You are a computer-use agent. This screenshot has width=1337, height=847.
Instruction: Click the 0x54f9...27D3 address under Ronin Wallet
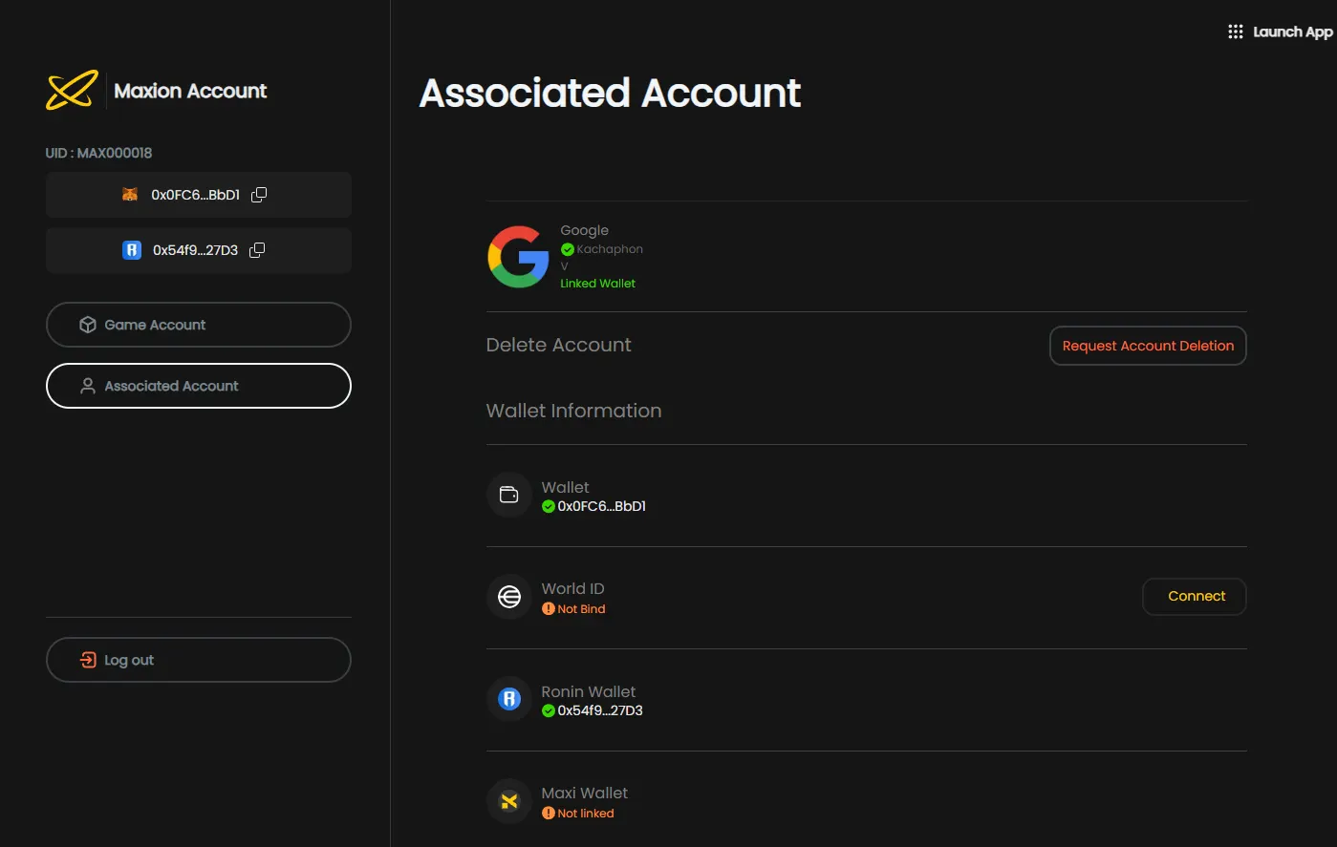(600, 711)
